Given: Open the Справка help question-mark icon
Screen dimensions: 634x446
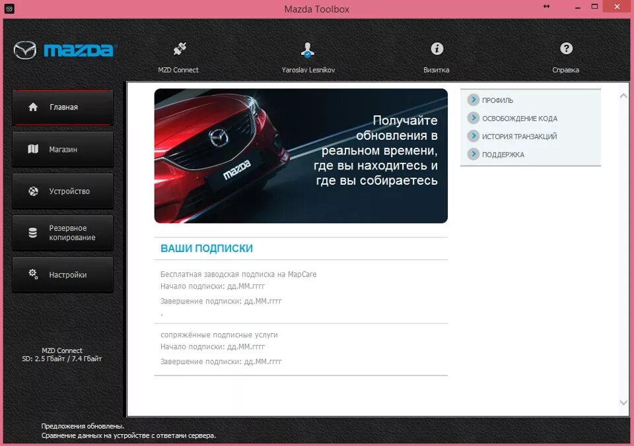Looking at the screenshot, I should pos(566,48).
